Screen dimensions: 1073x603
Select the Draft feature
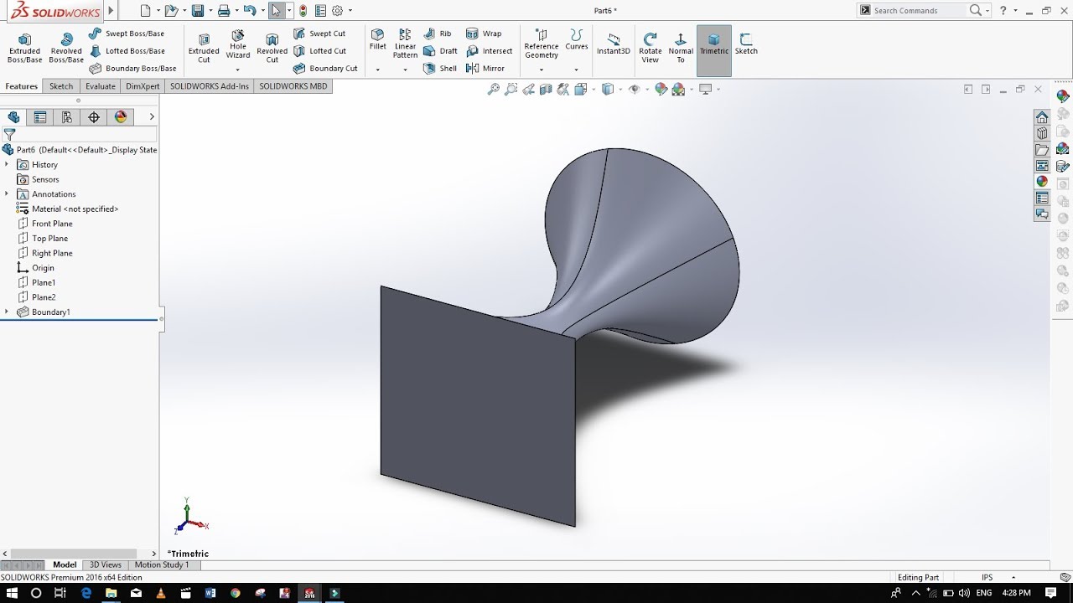coord(441,51)
